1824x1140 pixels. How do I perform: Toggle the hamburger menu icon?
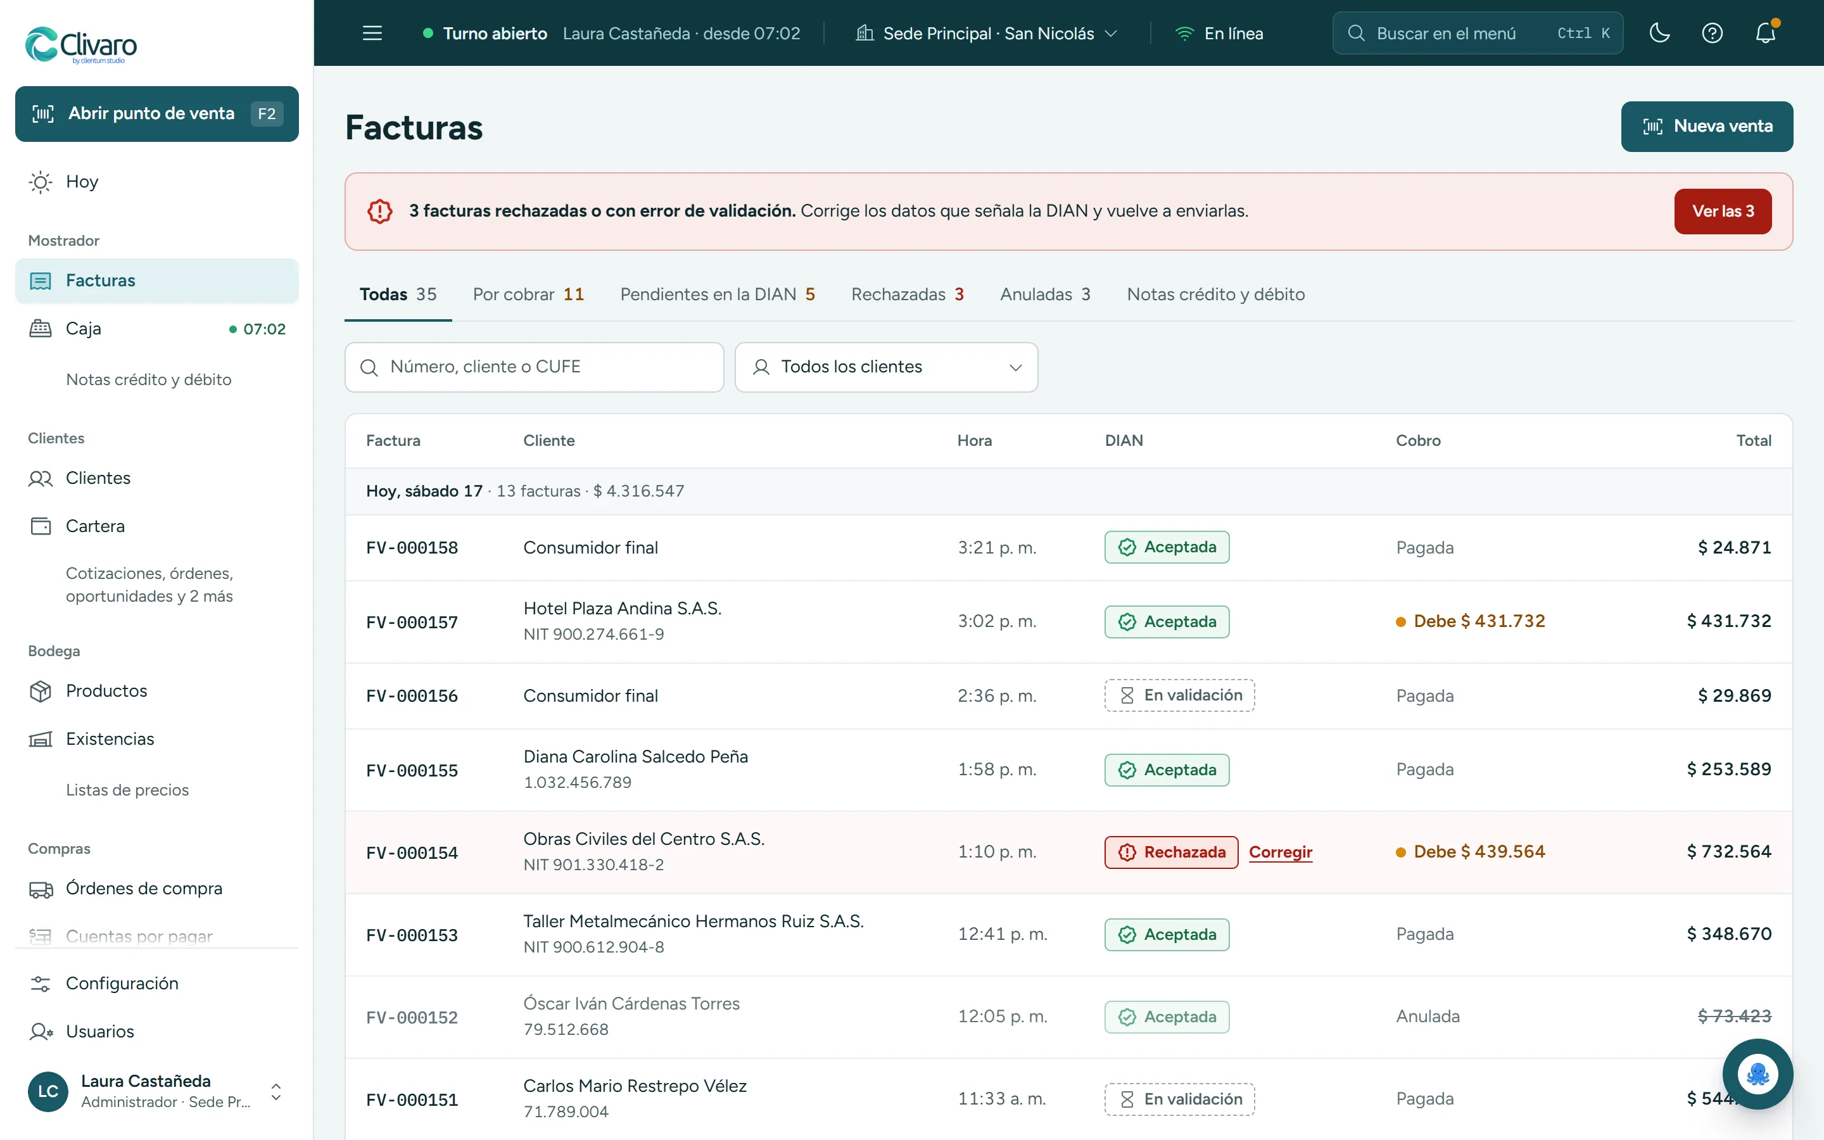372,33
